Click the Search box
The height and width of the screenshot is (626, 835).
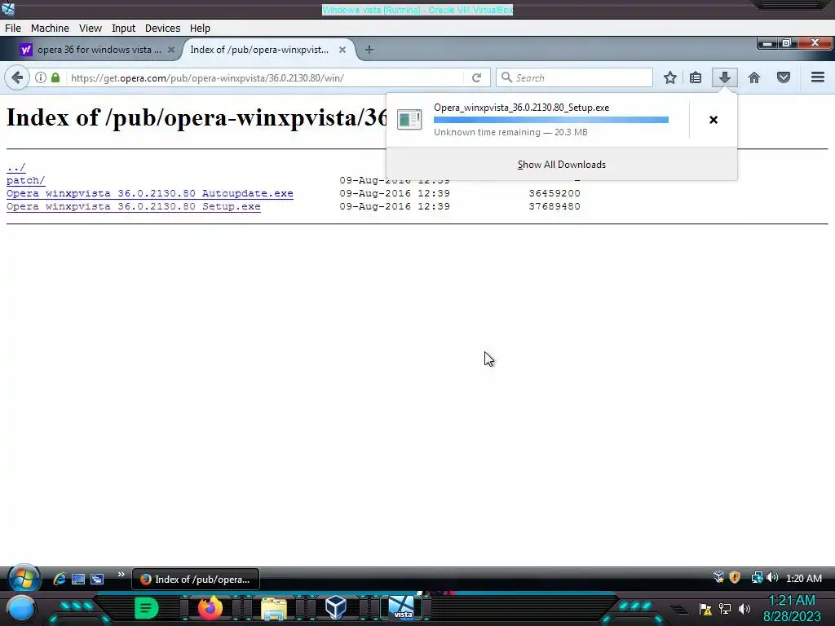coord(574,77)
